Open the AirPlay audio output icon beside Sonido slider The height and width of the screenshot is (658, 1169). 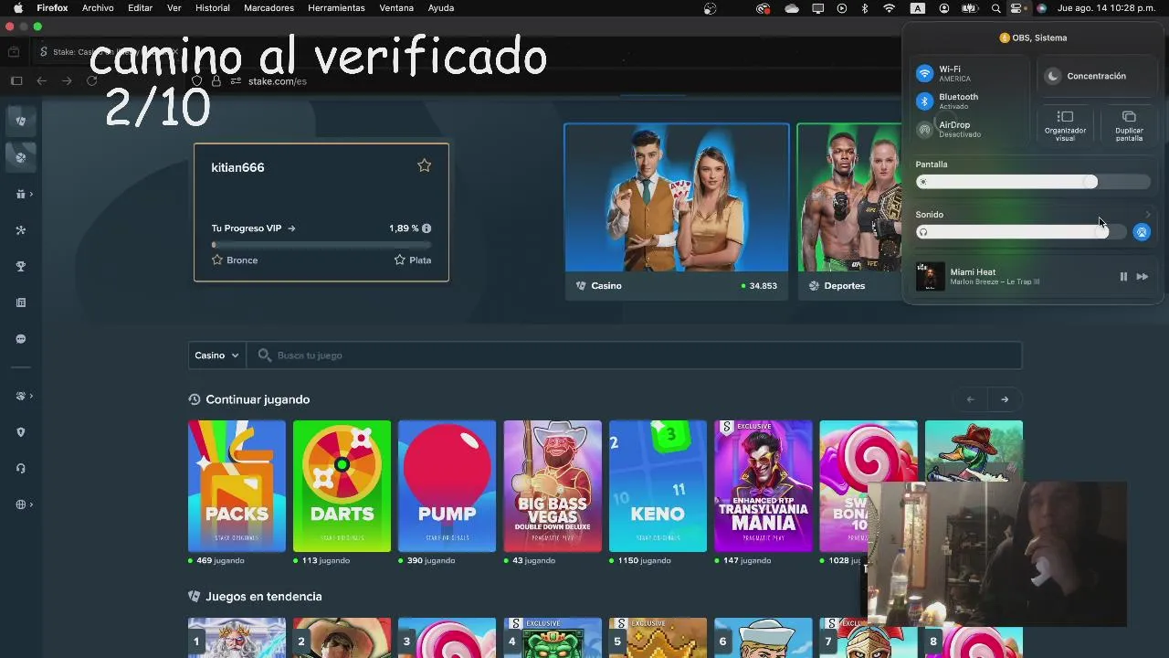click(x=1142, y=232)
